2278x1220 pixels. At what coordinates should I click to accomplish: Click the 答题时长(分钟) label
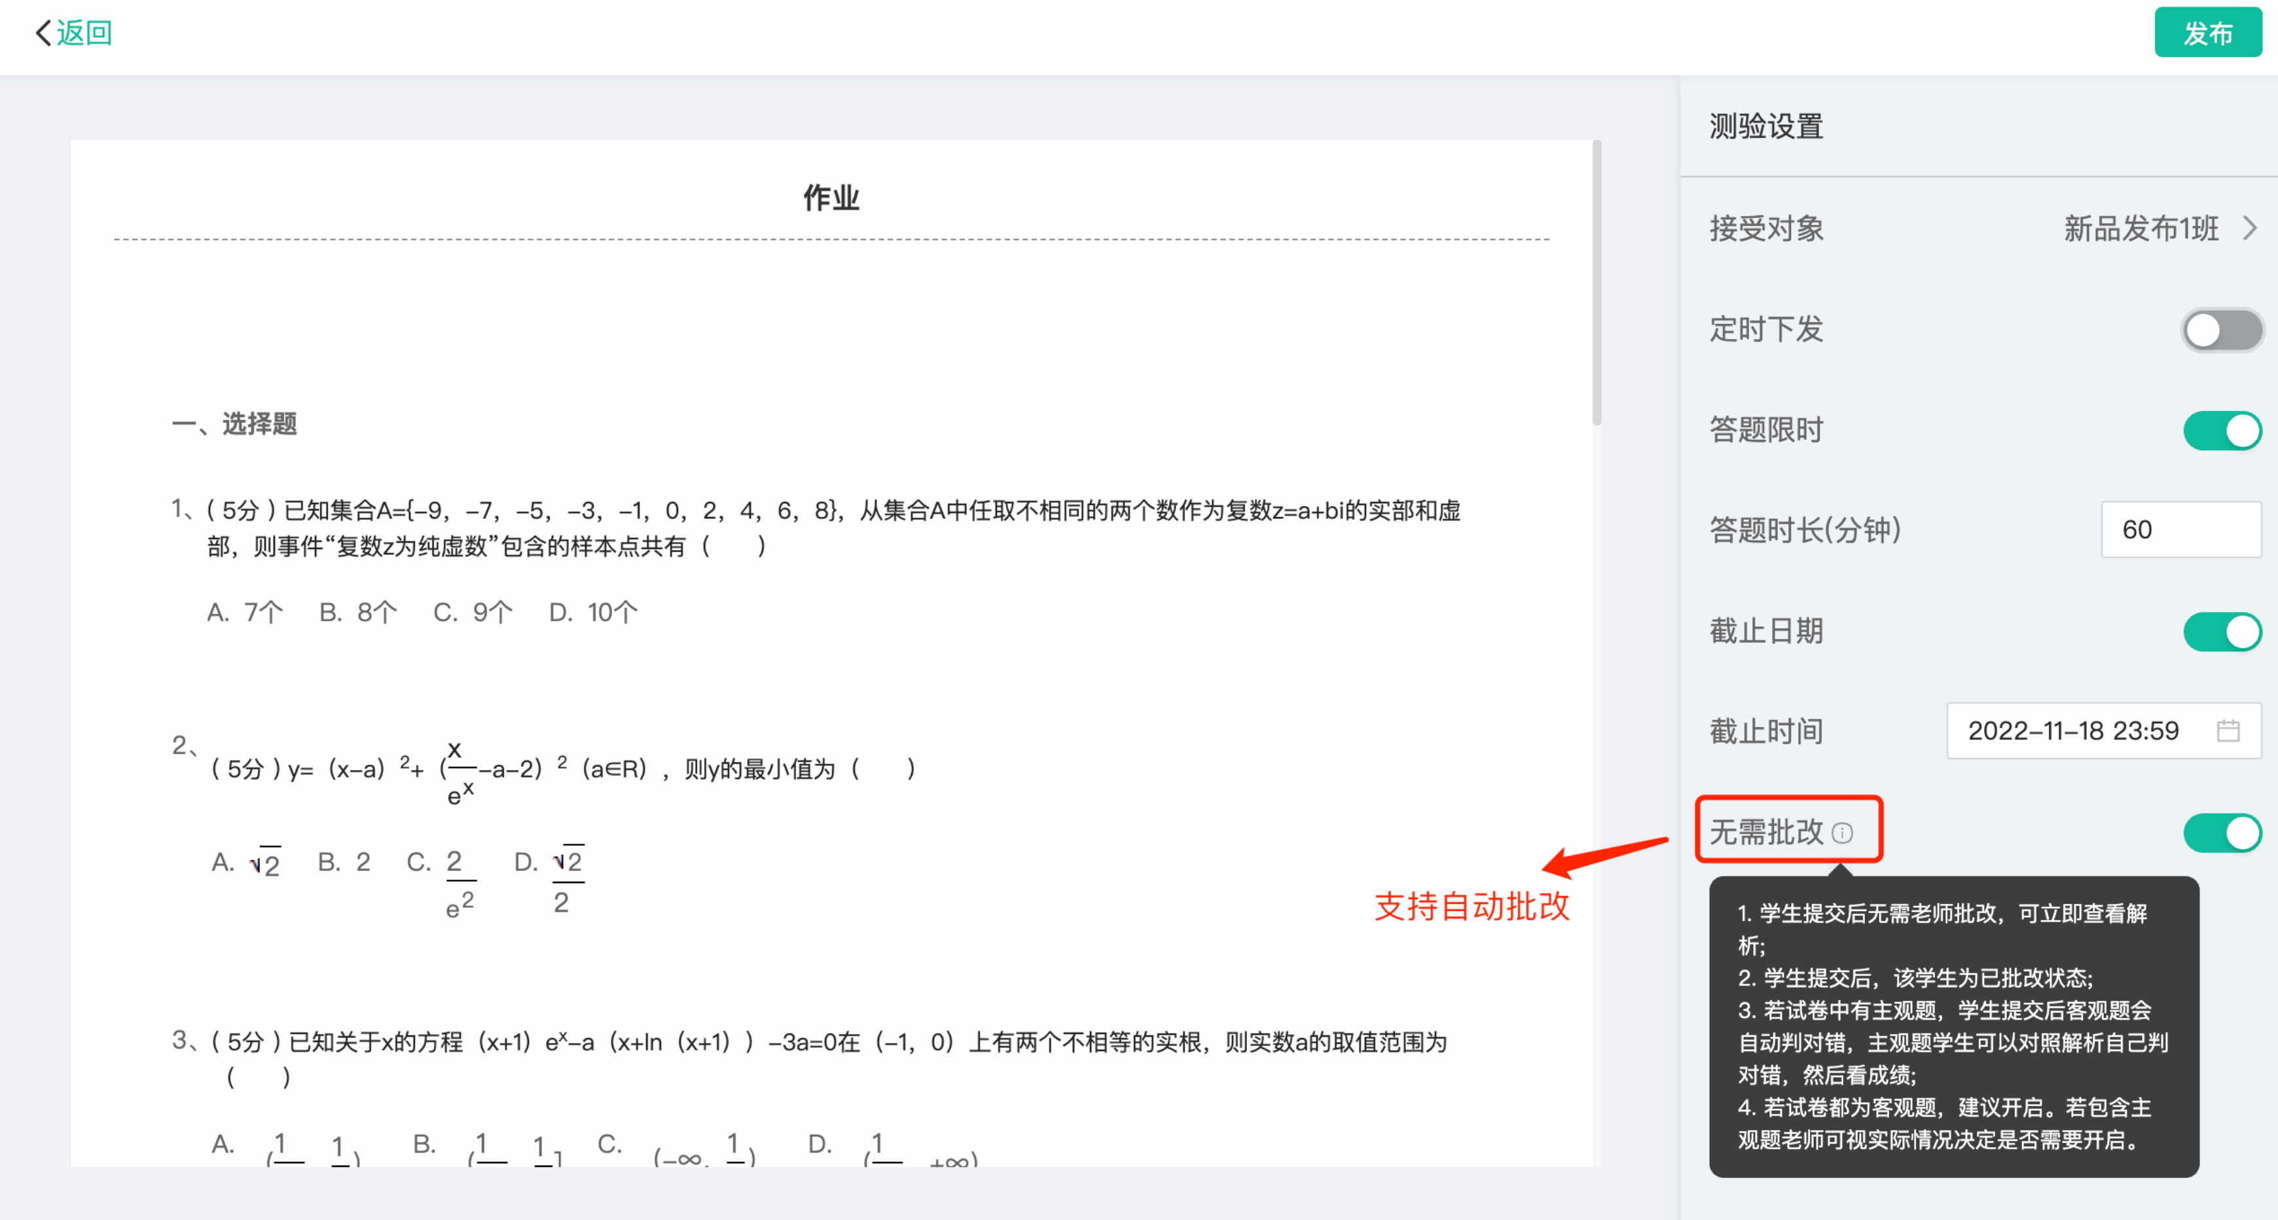point(1805,529)
